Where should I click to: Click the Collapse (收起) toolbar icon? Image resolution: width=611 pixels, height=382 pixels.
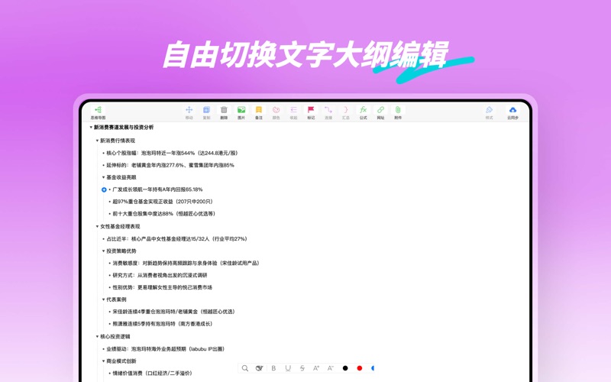[293, 112]
